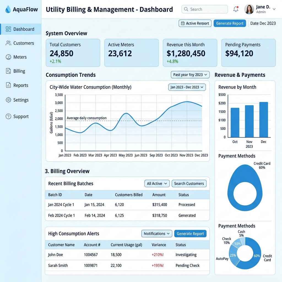Click the Dec bar in Revenue by Month

pos(264,120)
